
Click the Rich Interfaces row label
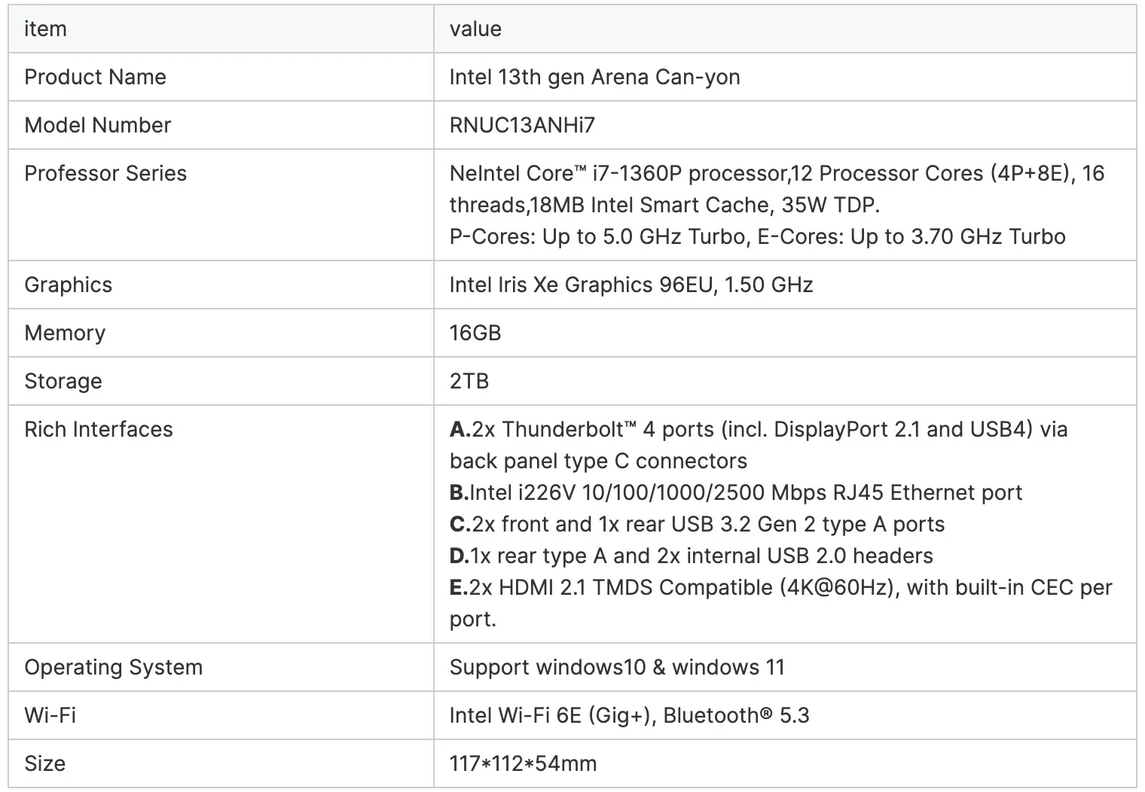click(99, 430)
